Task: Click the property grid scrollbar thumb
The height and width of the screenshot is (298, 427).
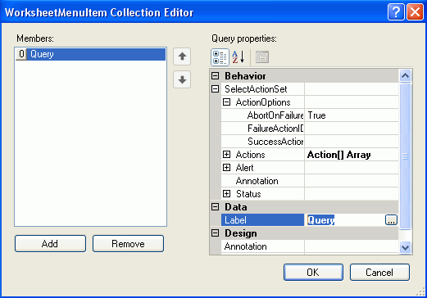Action: pos(405,156)
